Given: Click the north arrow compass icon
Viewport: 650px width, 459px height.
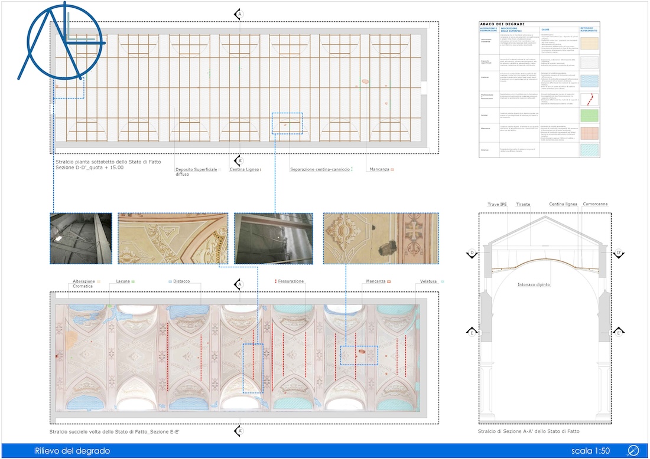Looking at the screenshot, I should [633, 451].
